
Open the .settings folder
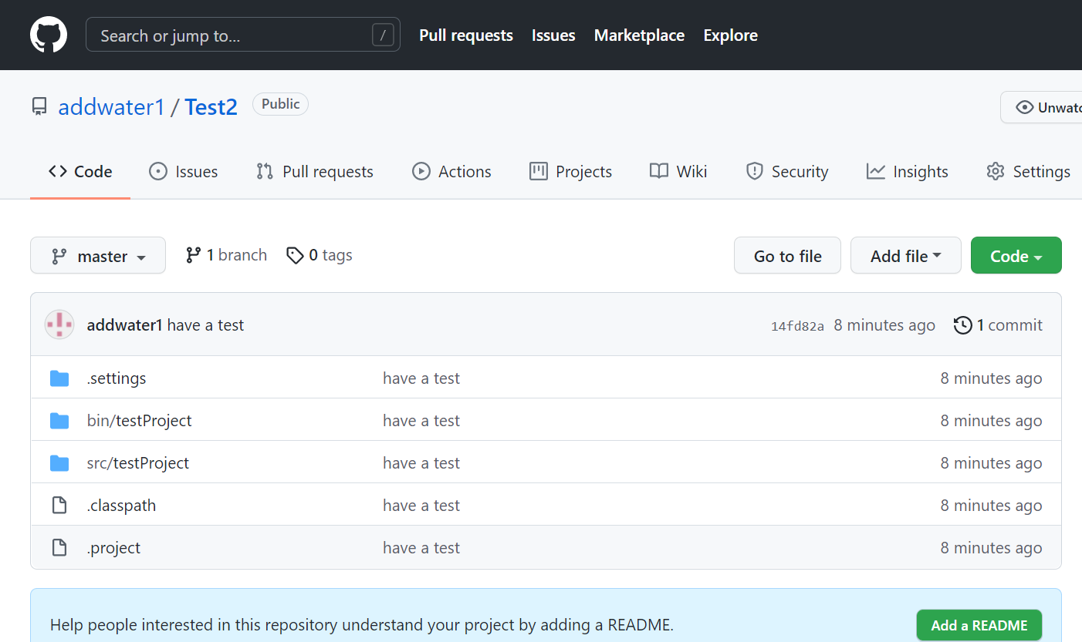(117, 378)
